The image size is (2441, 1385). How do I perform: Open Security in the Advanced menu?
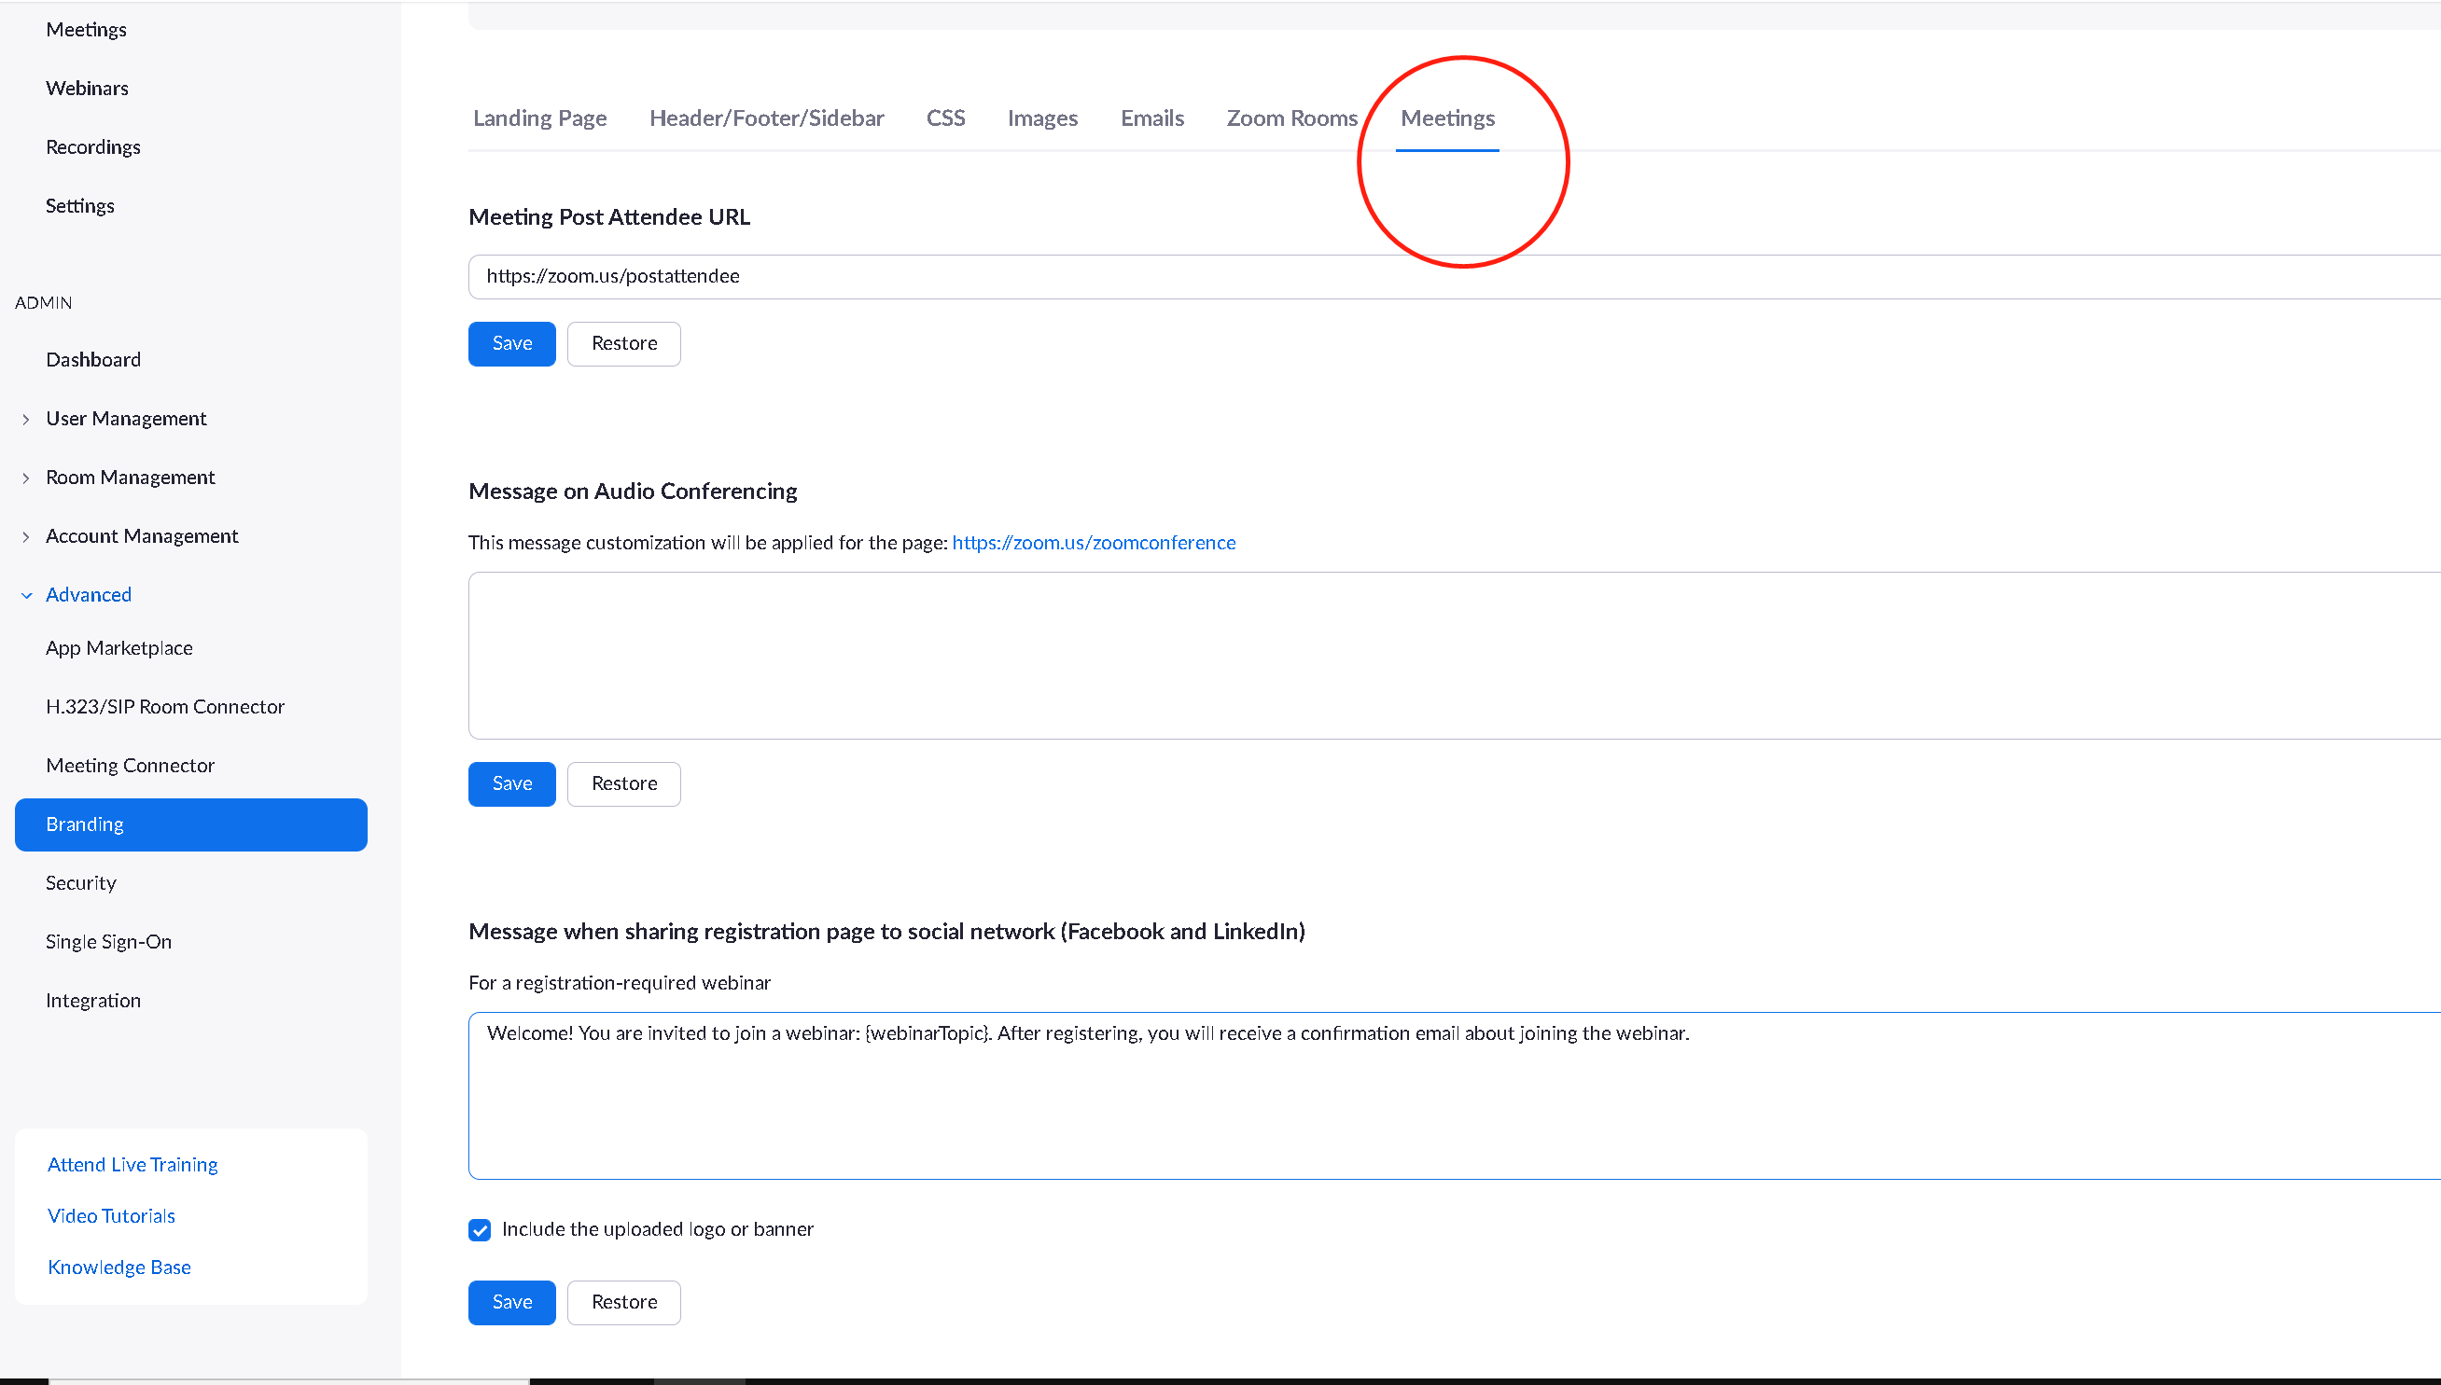click(81, 884)
